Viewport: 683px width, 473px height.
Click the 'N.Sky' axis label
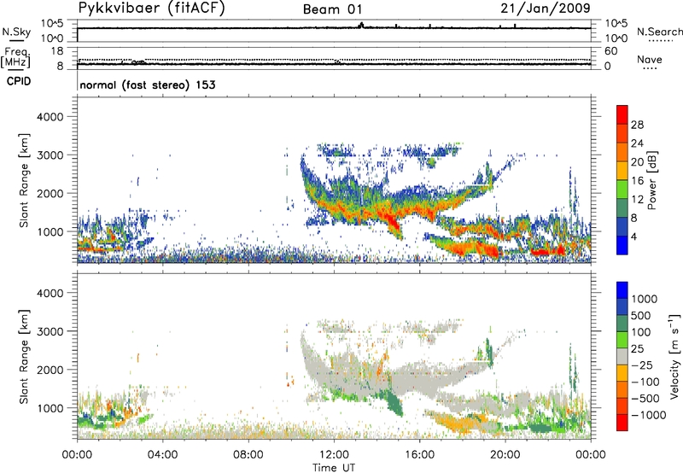point(16,32)
